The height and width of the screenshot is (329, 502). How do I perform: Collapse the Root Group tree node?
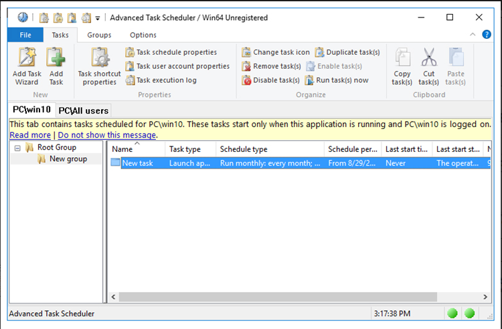(x=17, y=148)
